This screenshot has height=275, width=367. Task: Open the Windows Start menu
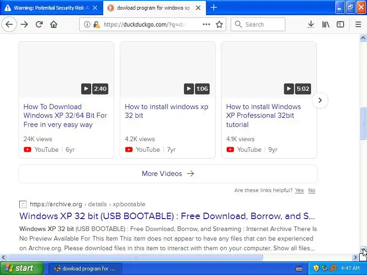(22, 268)
